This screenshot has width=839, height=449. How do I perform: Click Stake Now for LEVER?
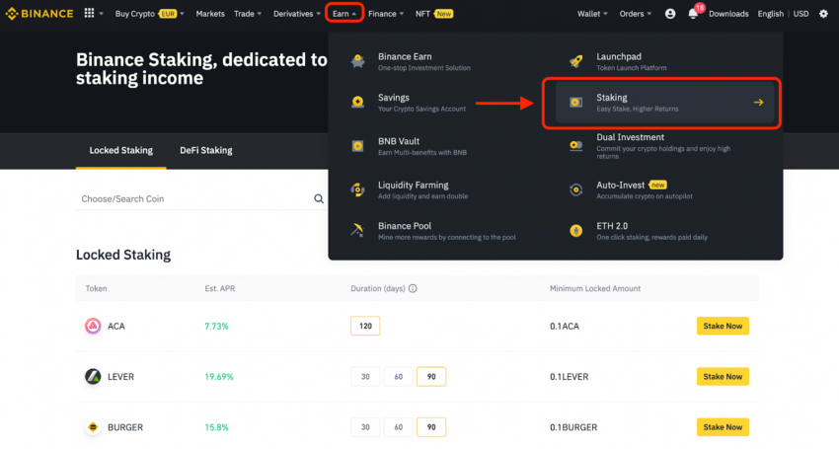click(x=723, y=377)
